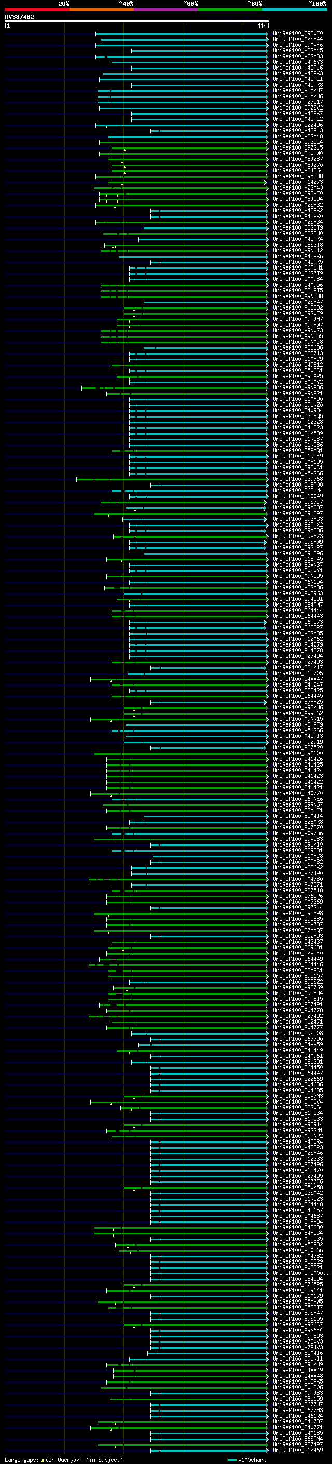Select the UniRef100_A9T769 label
Image resolution: width=332 pixels, height=1464 pixels.
tap(297, 987)
